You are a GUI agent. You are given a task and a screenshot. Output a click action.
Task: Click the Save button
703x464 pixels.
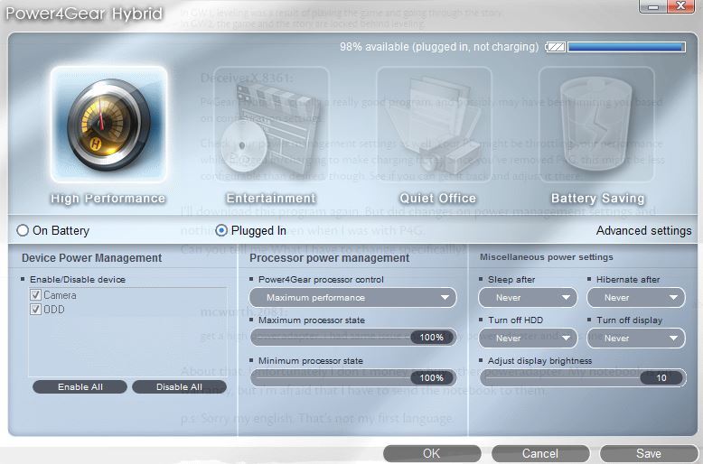pos(648,453)
